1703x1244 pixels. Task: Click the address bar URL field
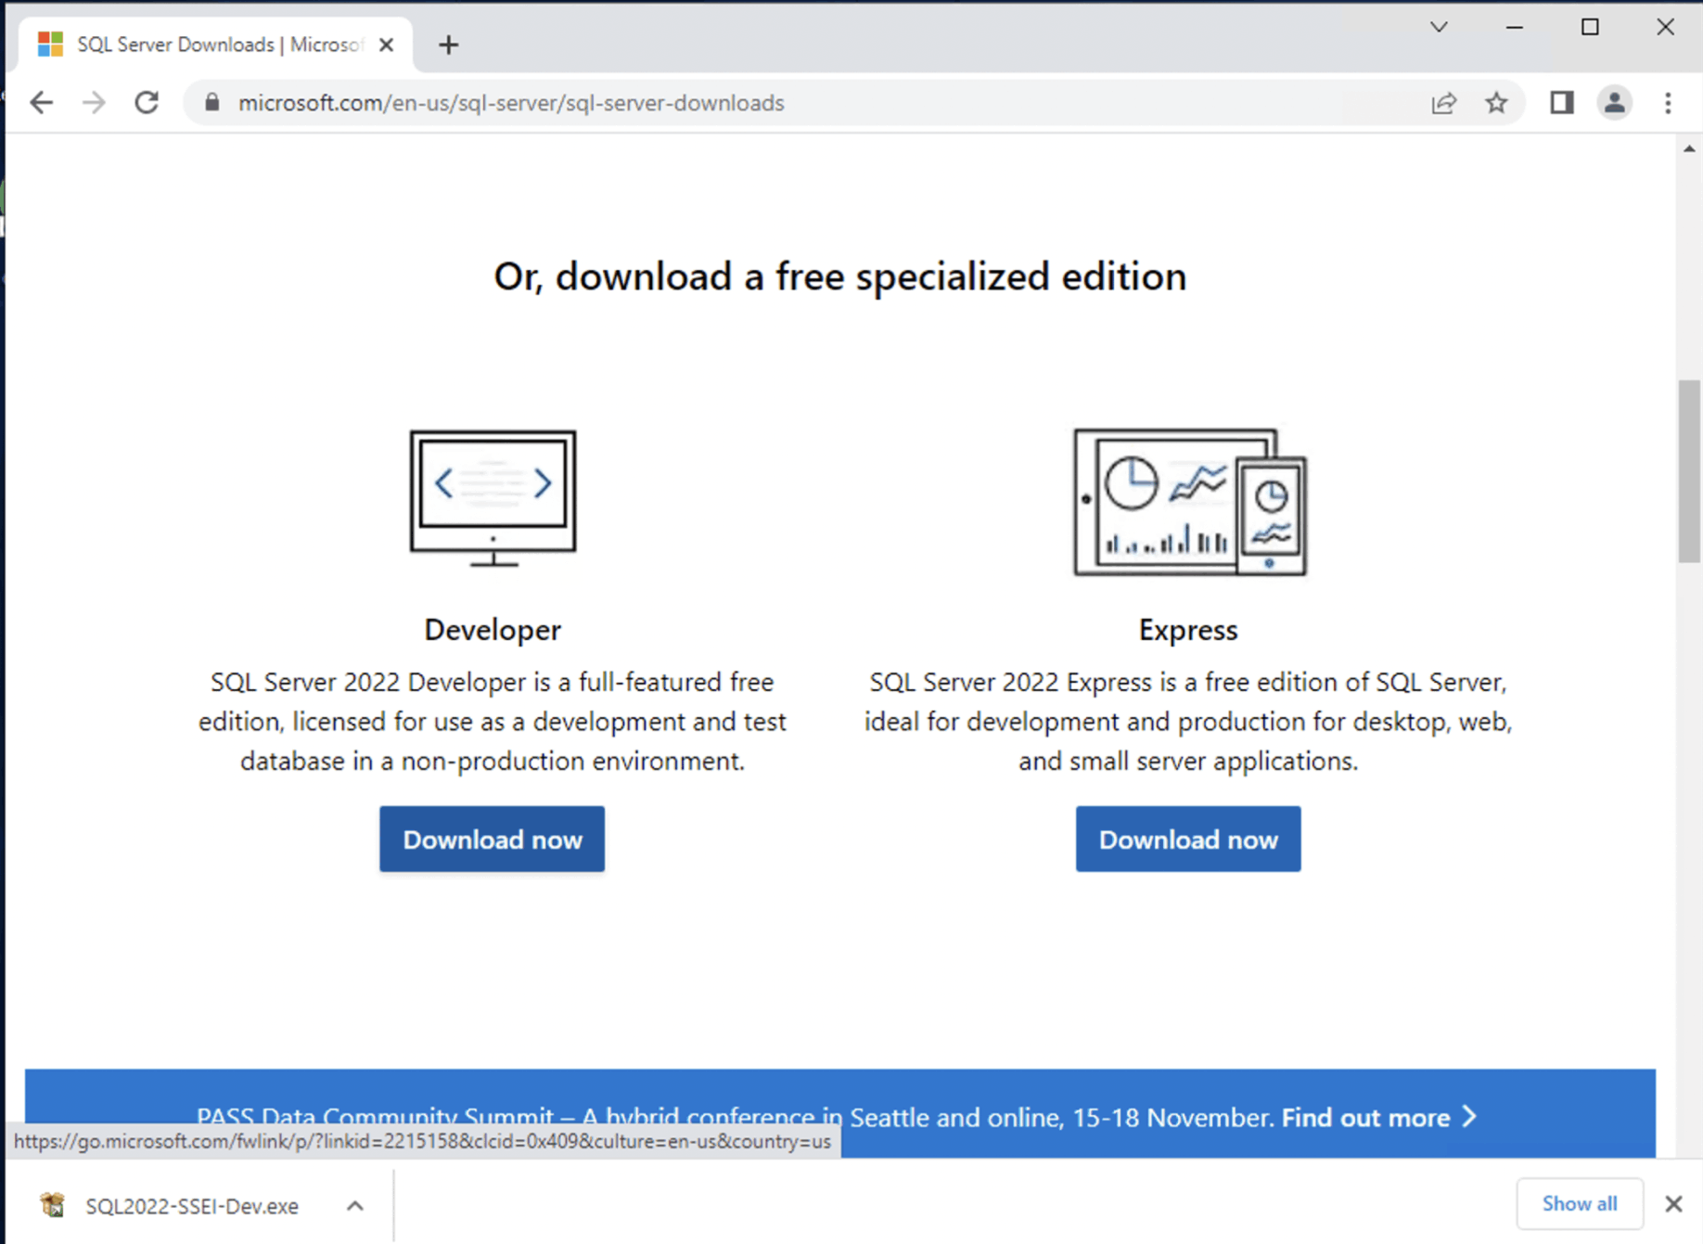tap(649, 103)
